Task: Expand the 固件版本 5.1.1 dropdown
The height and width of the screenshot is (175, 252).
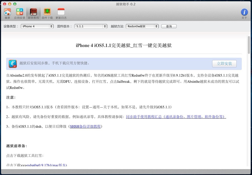Action: click(91, 26)
